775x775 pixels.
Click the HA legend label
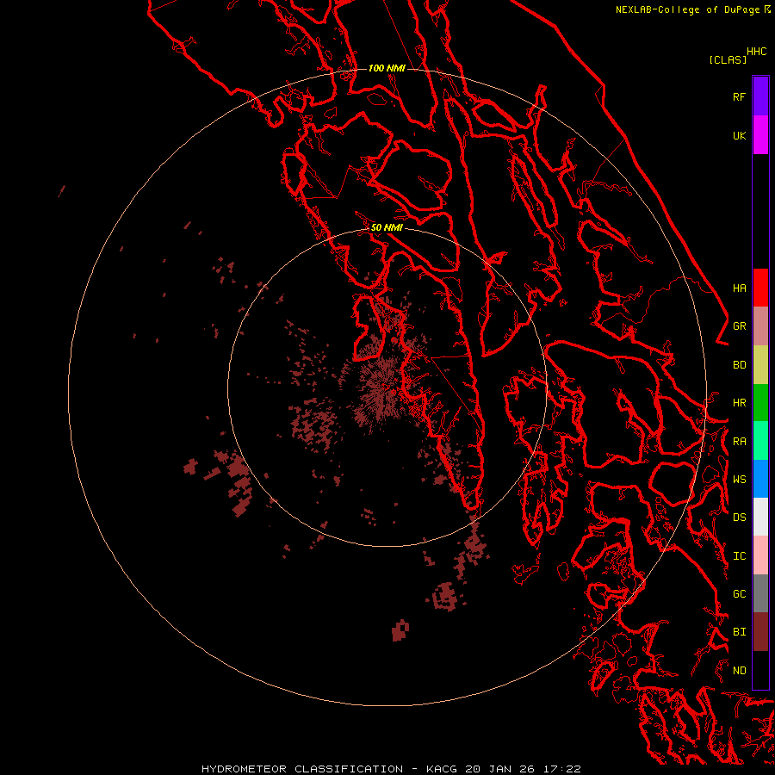pyautogui.click(x=739, y=288)
